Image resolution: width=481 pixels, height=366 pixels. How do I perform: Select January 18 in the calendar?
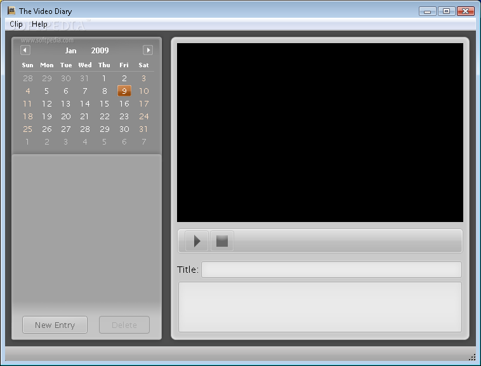pyautogui.click(x=28, y=117)
